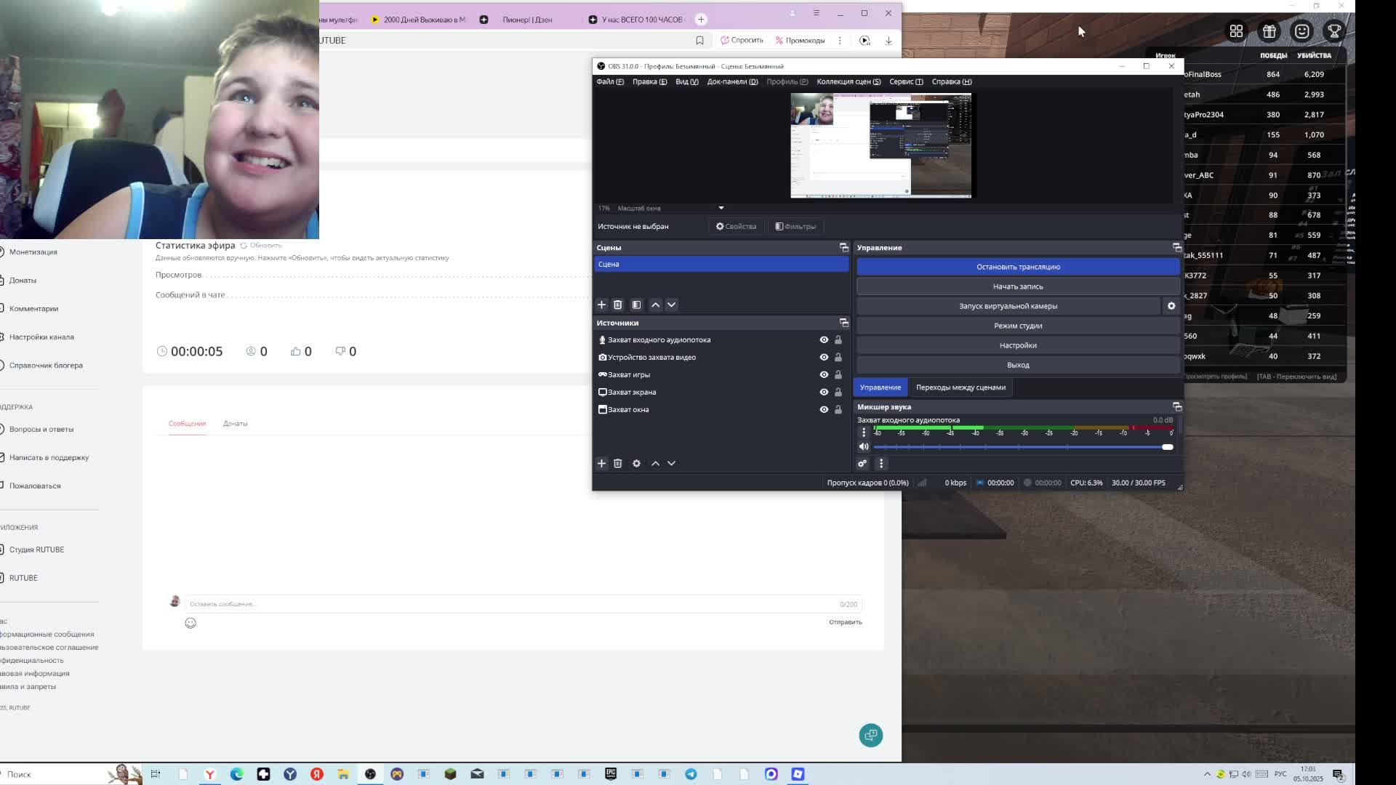Switch to Переходы между сценами tab
The width and height of the screenshot is (1396, 785).
click(960, 387)
